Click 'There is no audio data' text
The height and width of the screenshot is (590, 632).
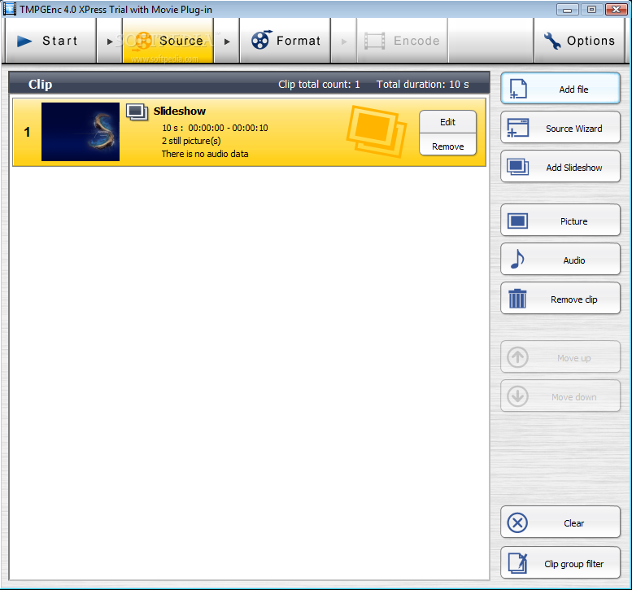[x=205, y=154]
